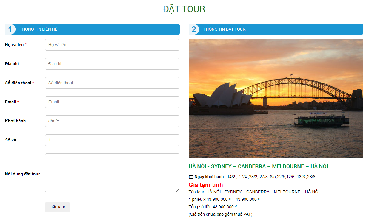Click the ĐẶT TOUR page heading
Viewport: 369px width, 221px height.
[184, 9]
